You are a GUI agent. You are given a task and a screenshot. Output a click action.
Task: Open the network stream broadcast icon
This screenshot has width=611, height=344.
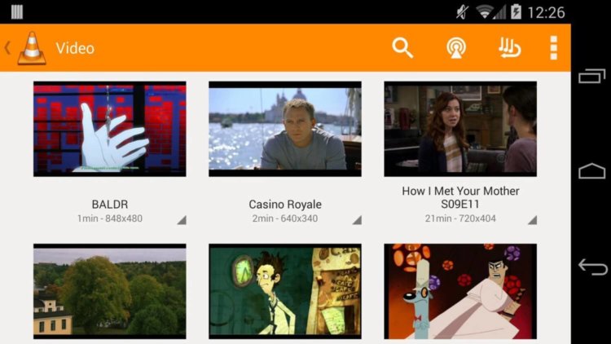(456, 48)
